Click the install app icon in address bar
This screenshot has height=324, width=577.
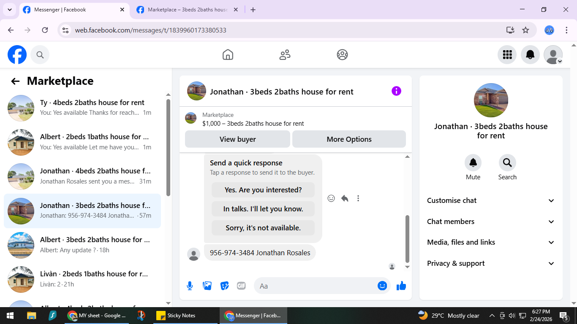(x=510, y=30)
